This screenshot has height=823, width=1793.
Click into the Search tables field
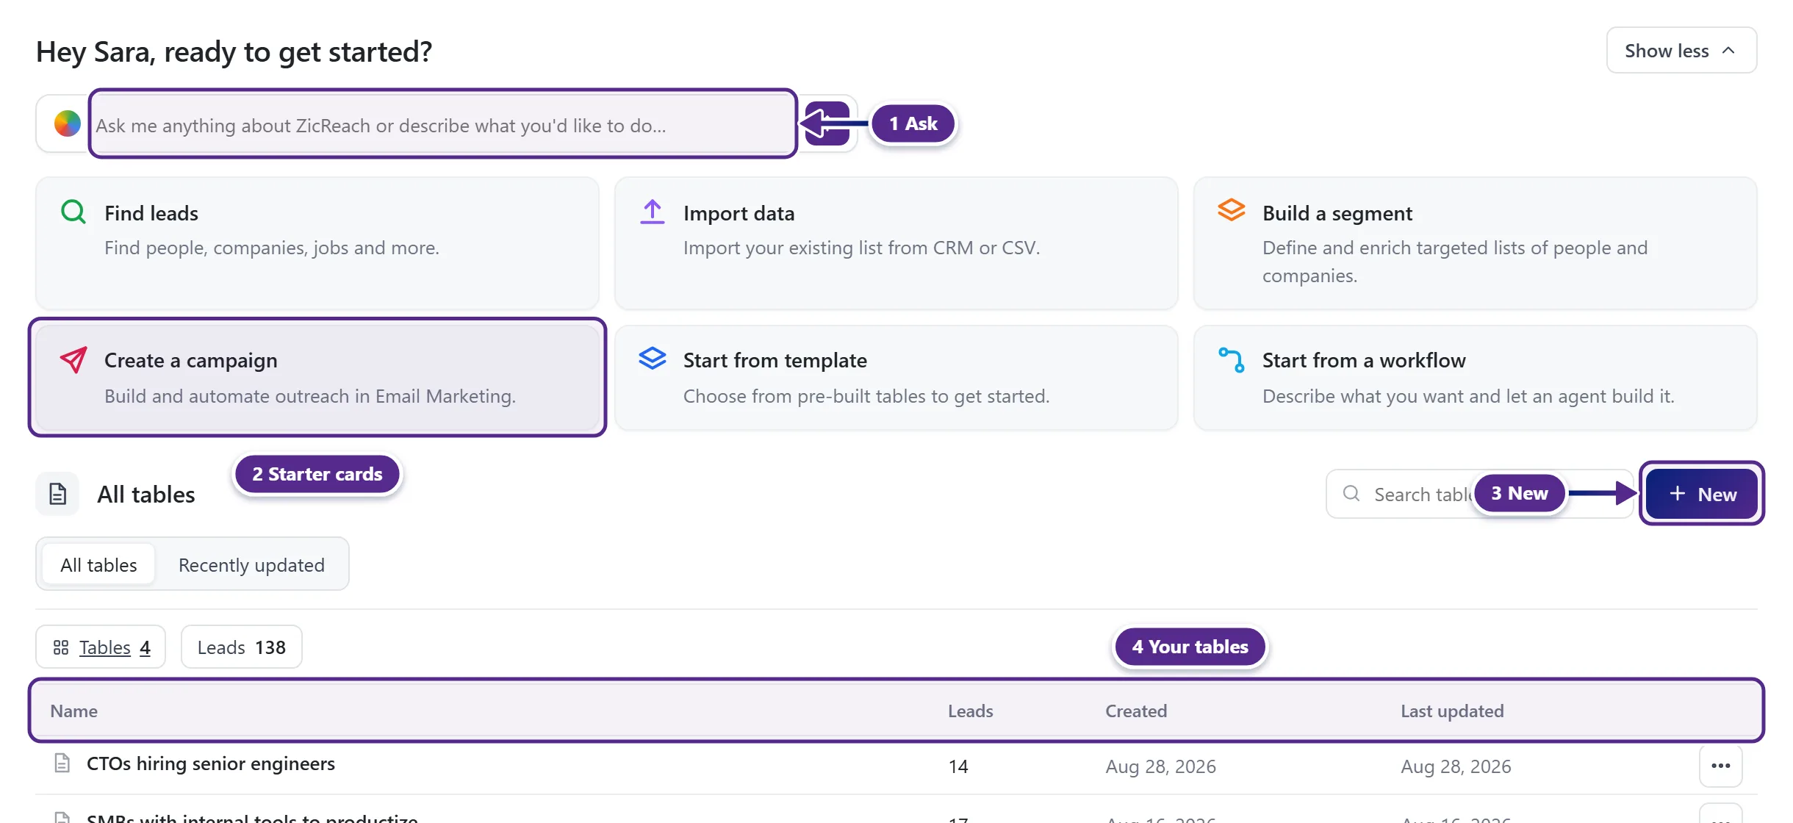1479,494
